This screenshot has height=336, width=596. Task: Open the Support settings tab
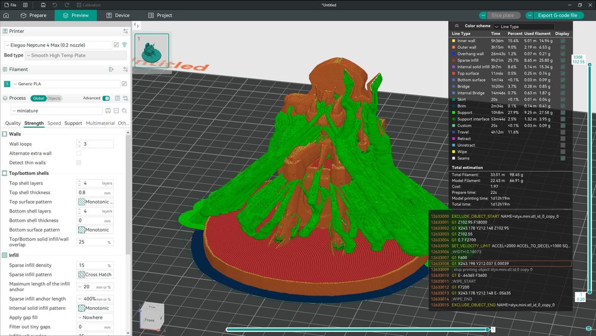[x=73, y=124]
